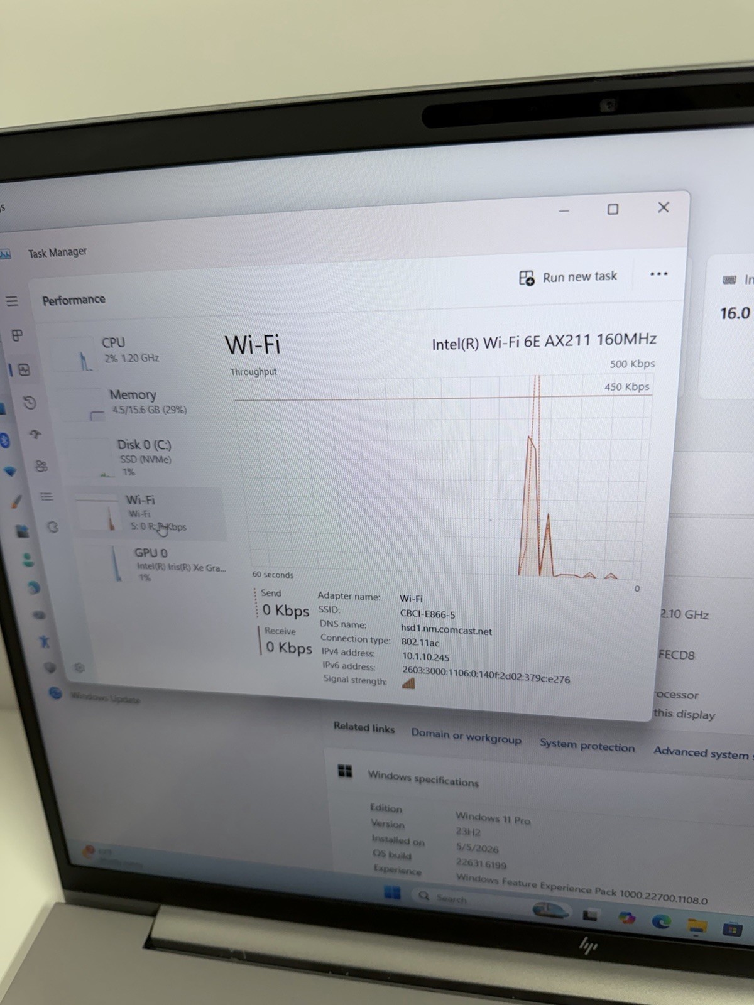The width and height of the screenshot is (754, 1005).
Task: Click the IPv6 address value
Action: click(x=486, y=675)
